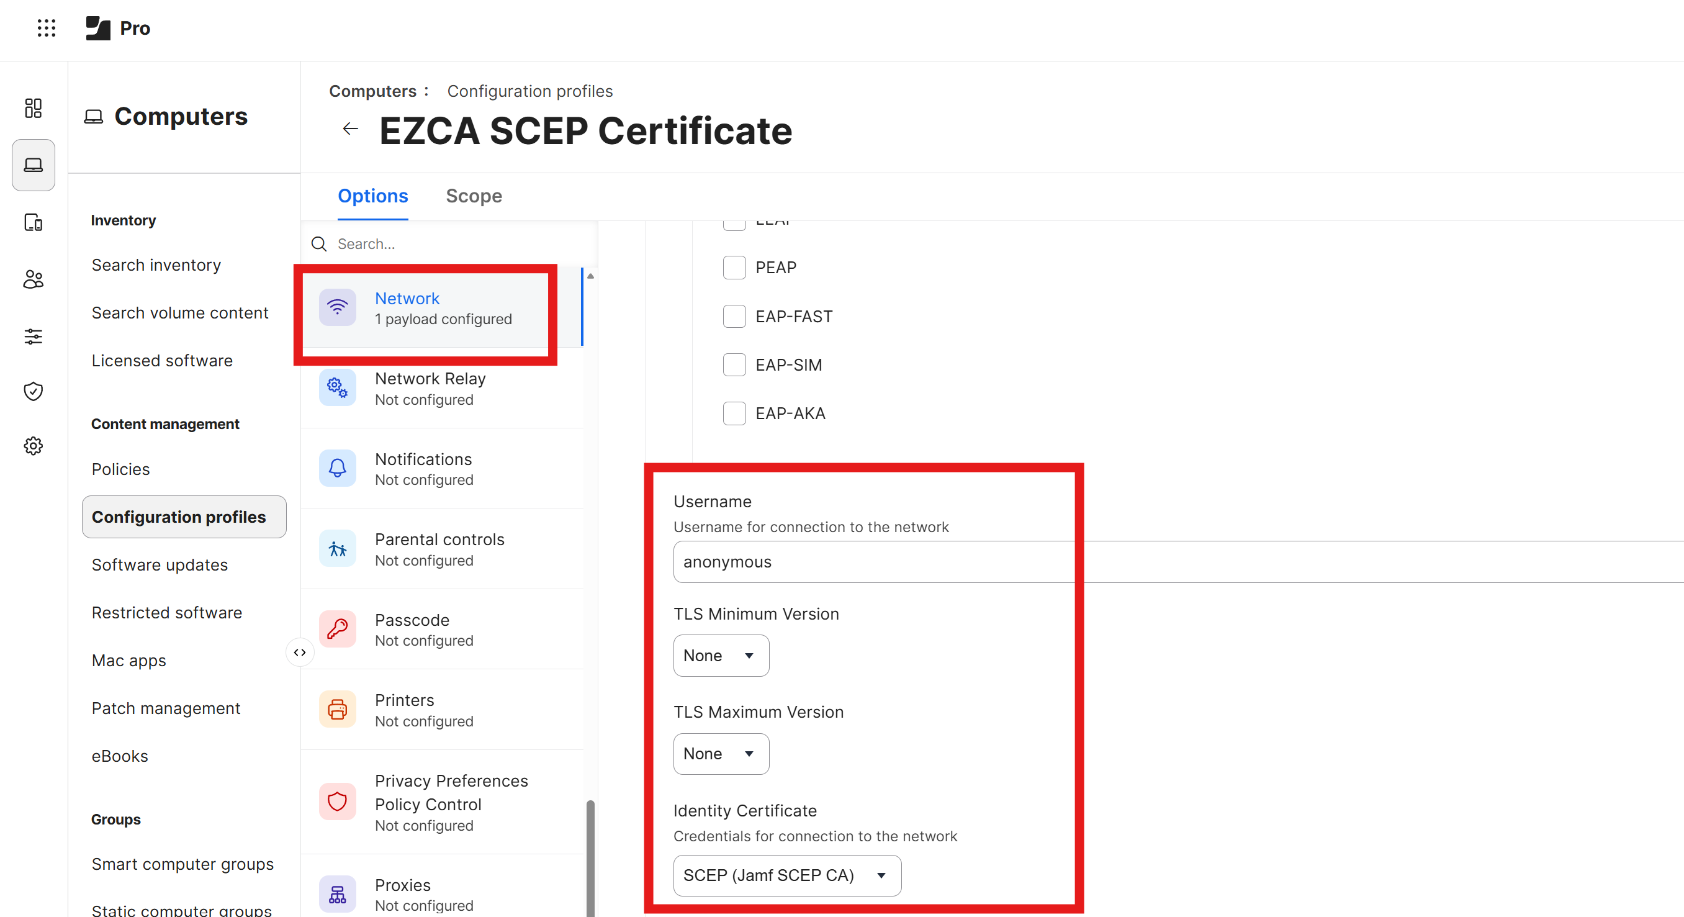The image size is (1684, 917).
Task: Switch to the Scope tab
Action: click(474, 196)
